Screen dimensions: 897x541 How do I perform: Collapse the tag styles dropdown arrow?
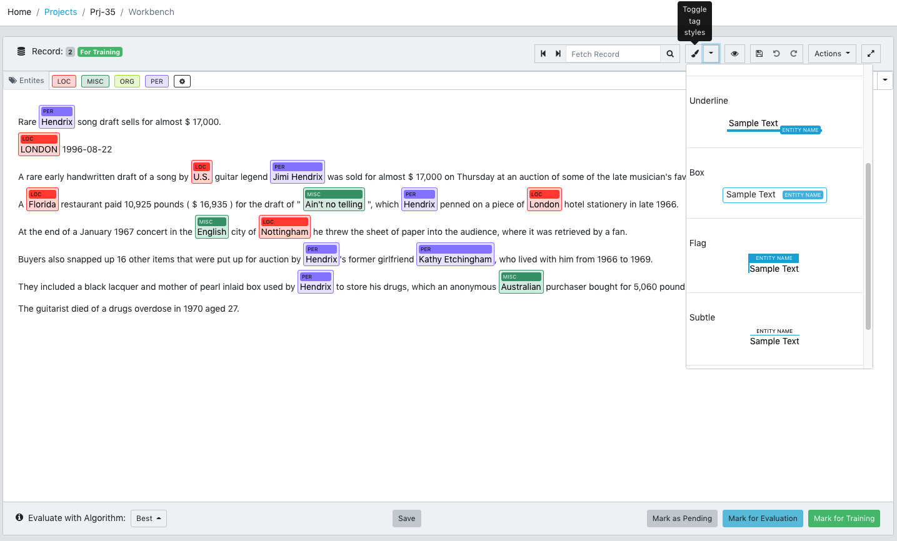click(711, 54)
